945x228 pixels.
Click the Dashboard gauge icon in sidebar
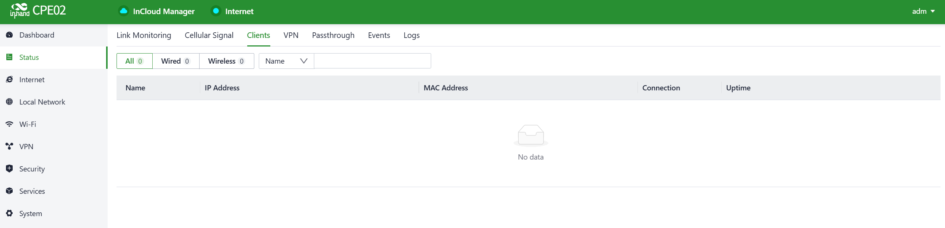[x=9, y=35]
